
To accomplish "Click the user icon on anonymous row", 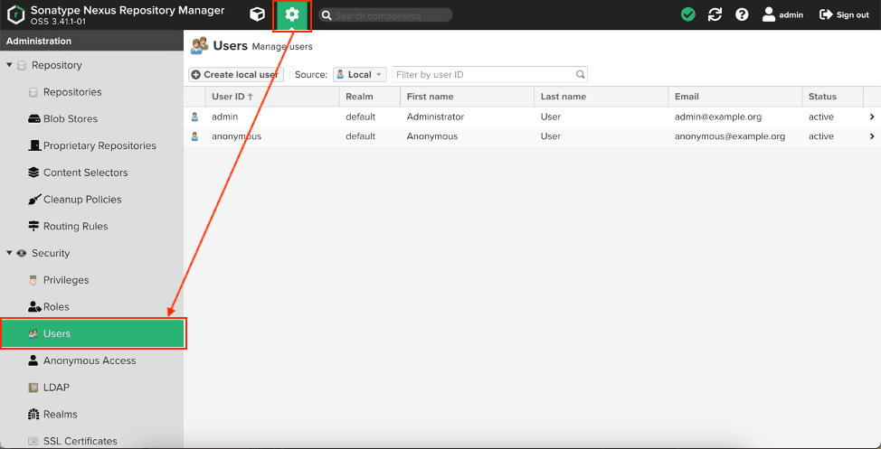I will pos(194,136).
